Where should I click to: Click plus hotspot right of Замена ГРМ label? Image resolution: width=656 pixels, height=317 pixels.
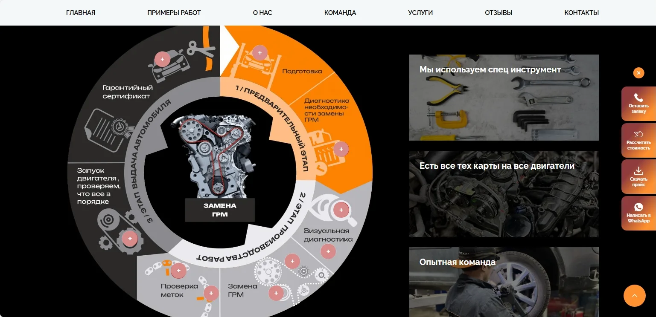[276, 293]
